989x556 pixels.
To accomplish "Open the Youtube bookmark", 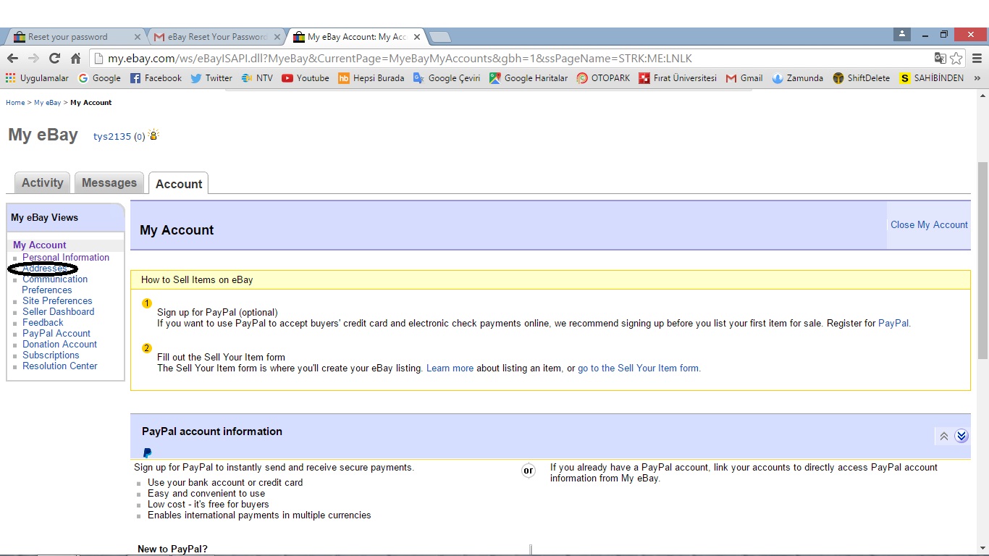I will click(306, 78).
